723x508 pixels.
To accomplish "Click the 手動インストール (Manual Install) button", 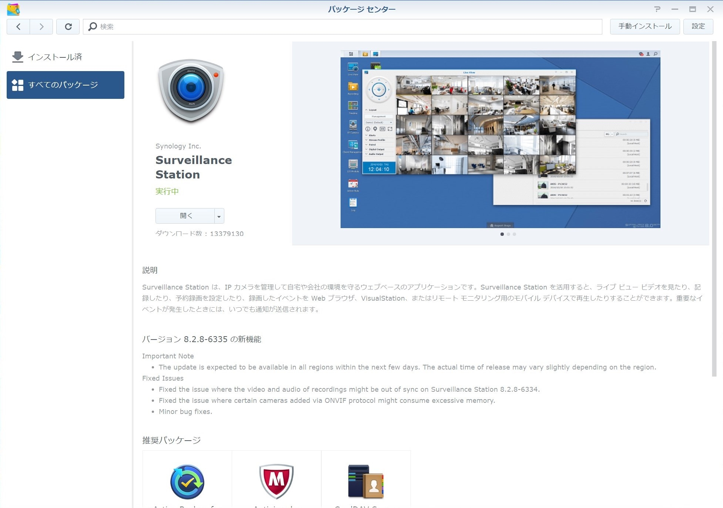I will [x=645, y=27].
